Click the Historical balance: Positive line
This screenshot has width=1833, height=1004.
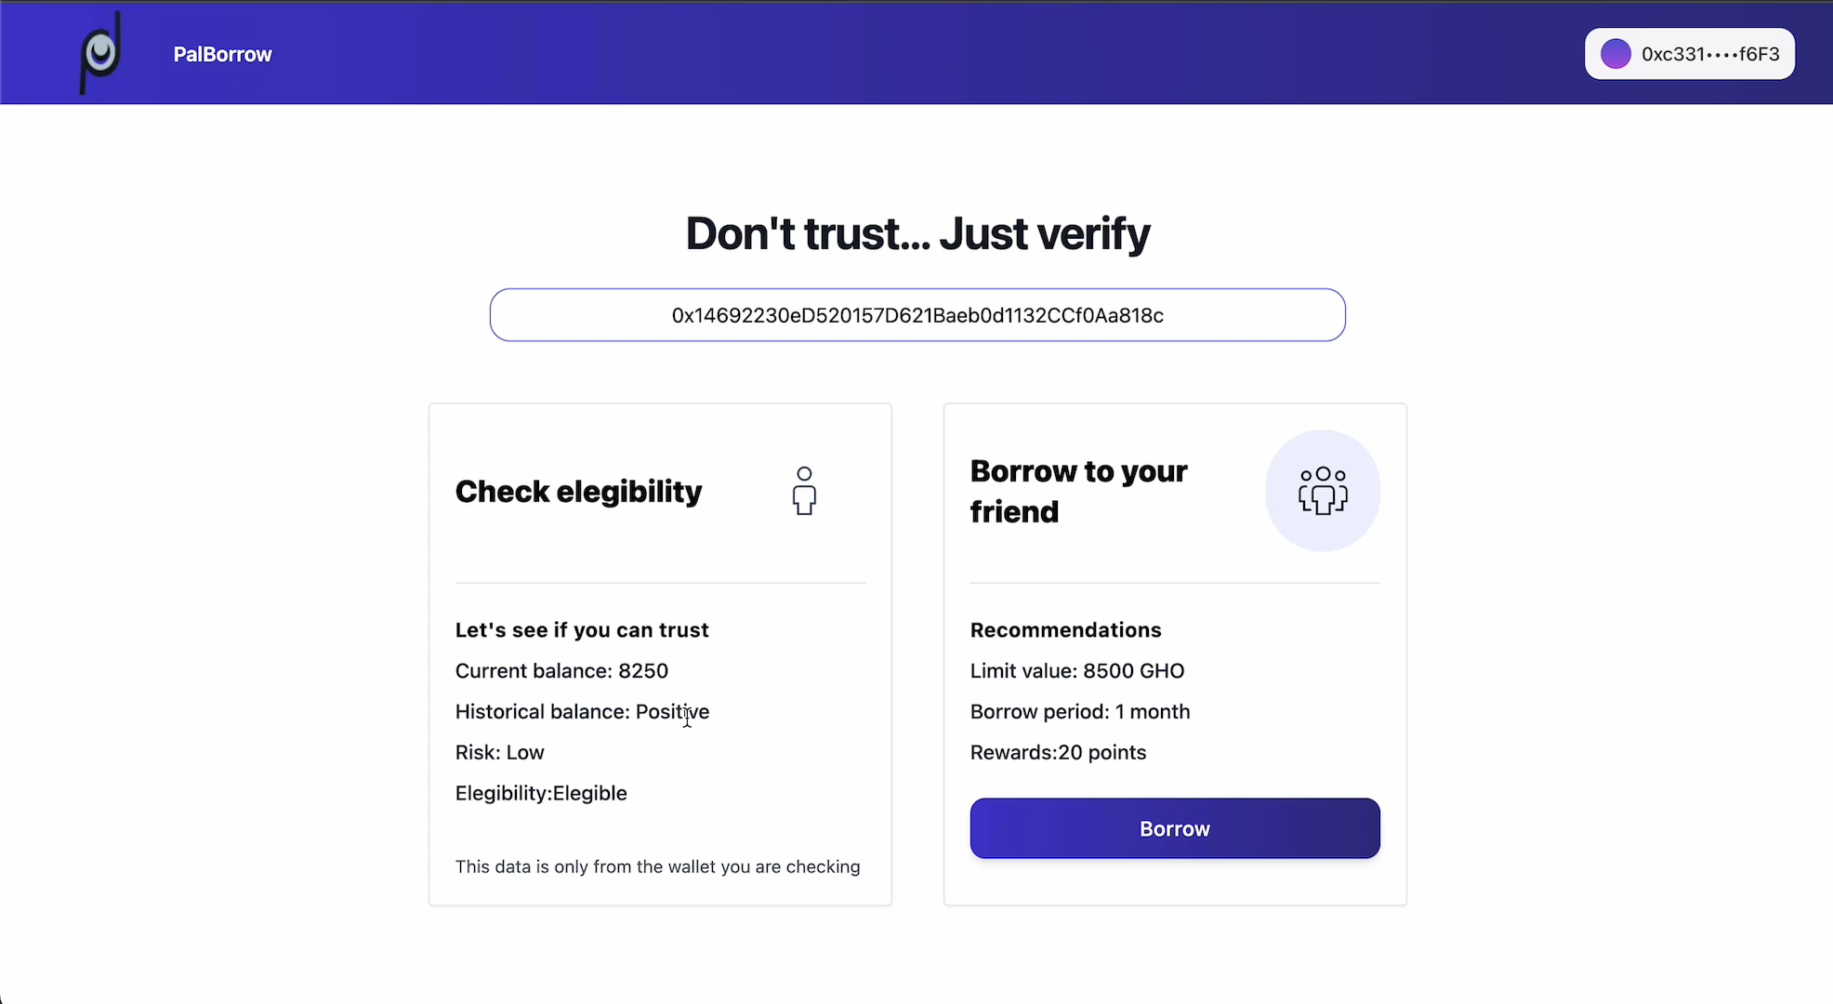pos(582,712)
